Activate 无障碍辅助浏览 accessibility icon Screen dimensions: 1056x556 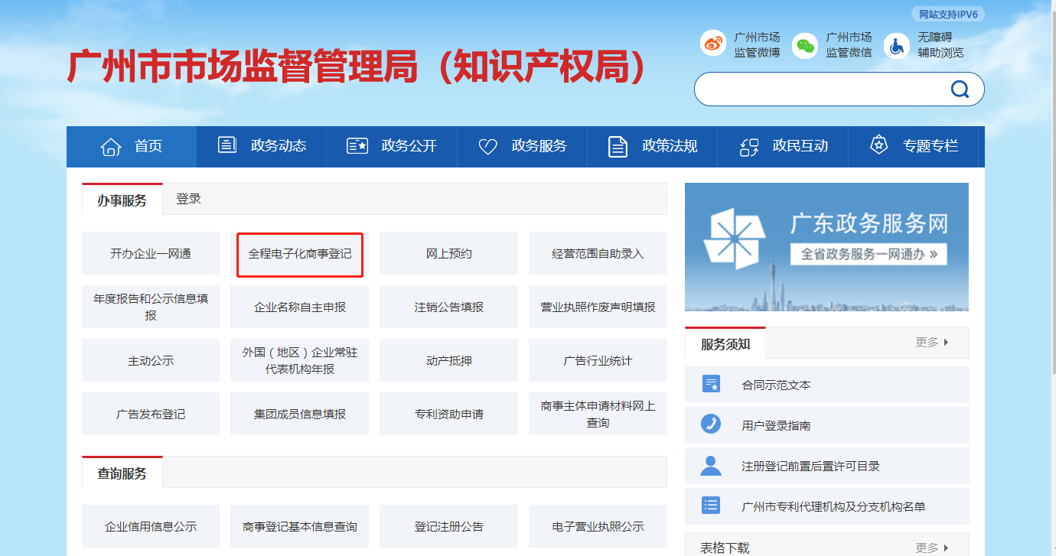click(x=895, y=45)
